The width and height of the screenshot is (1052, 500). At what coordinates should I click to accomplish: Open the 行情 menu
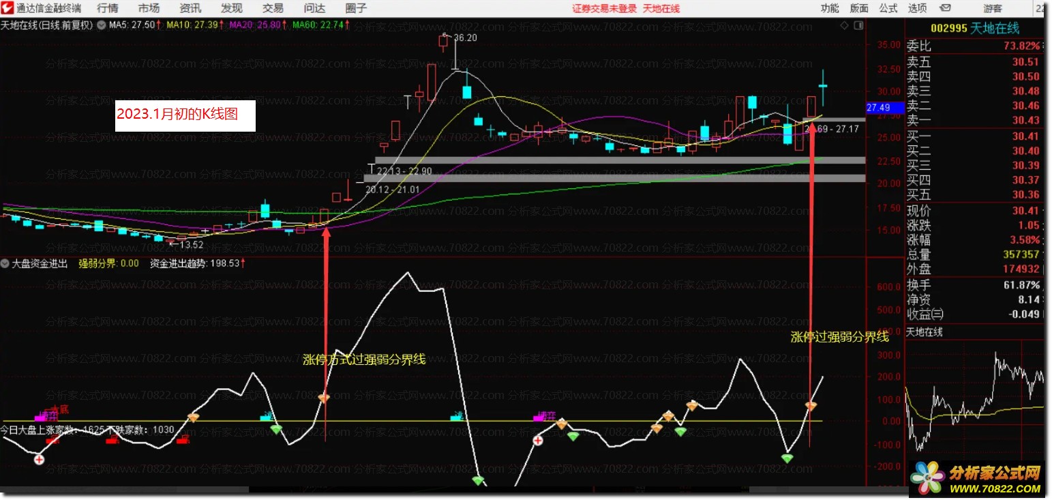coord(108,9)
